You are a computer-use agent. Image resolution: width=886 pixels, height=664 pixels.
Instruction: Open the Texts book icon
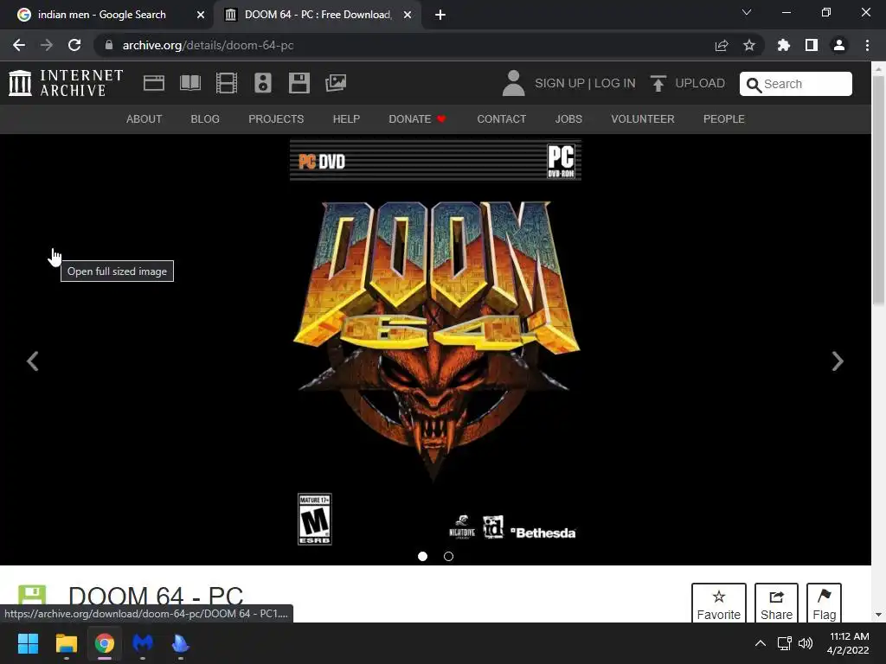tap(189, 83)
